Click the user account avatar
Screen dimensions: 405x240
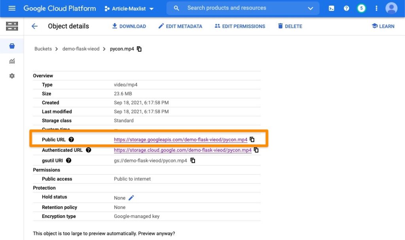tap(391, 8)
